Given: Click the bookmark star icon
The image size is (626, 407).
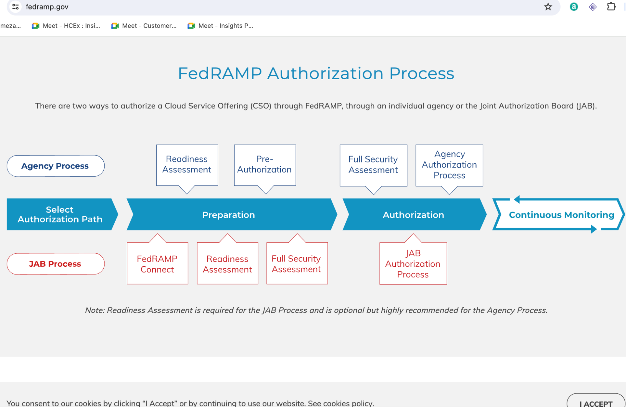Looking at the screenshot, I should coord(548,7).
